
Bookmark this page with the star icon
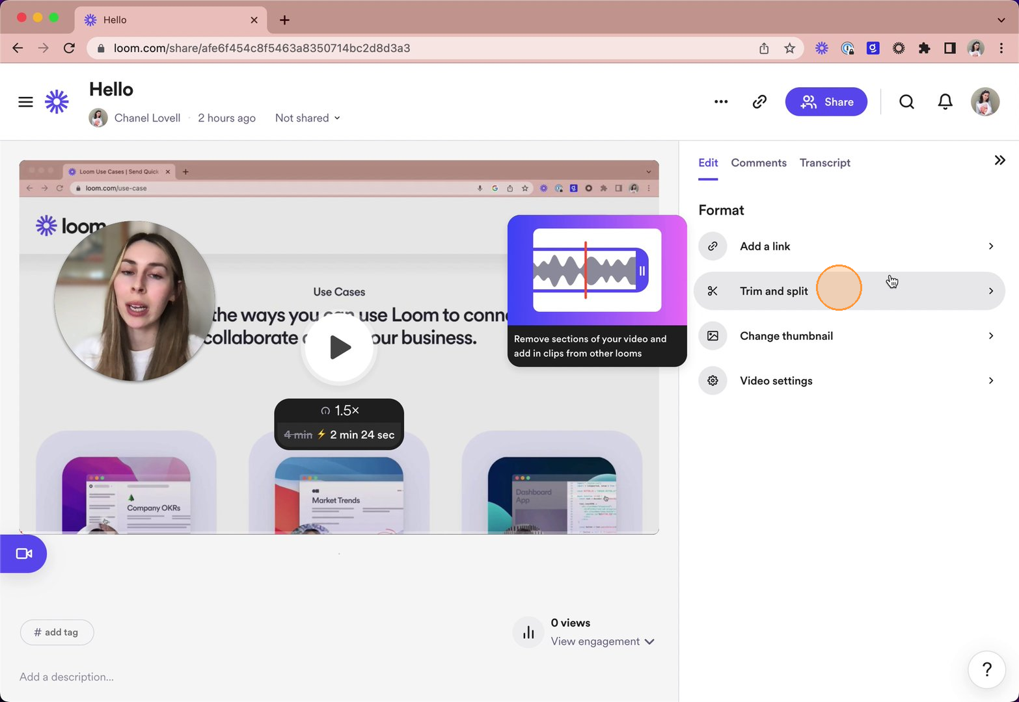789,48
